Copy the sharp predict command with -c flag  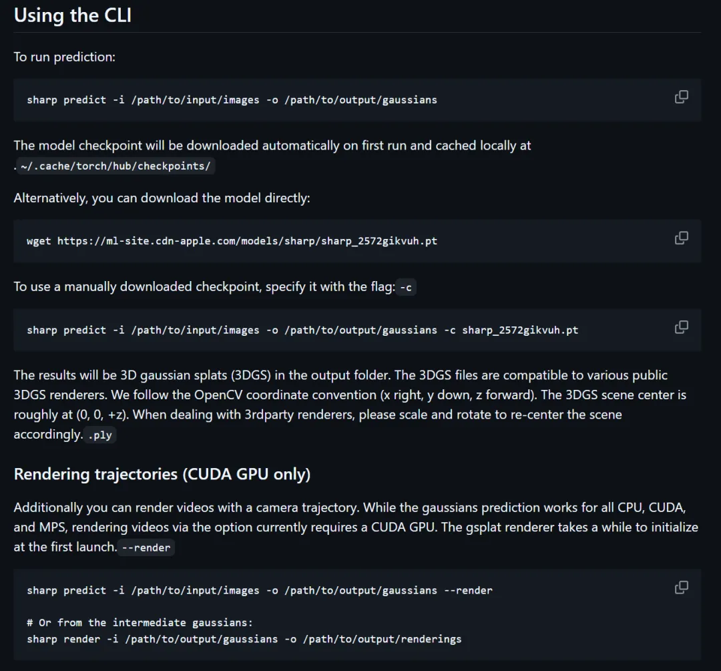coord(681,327)
